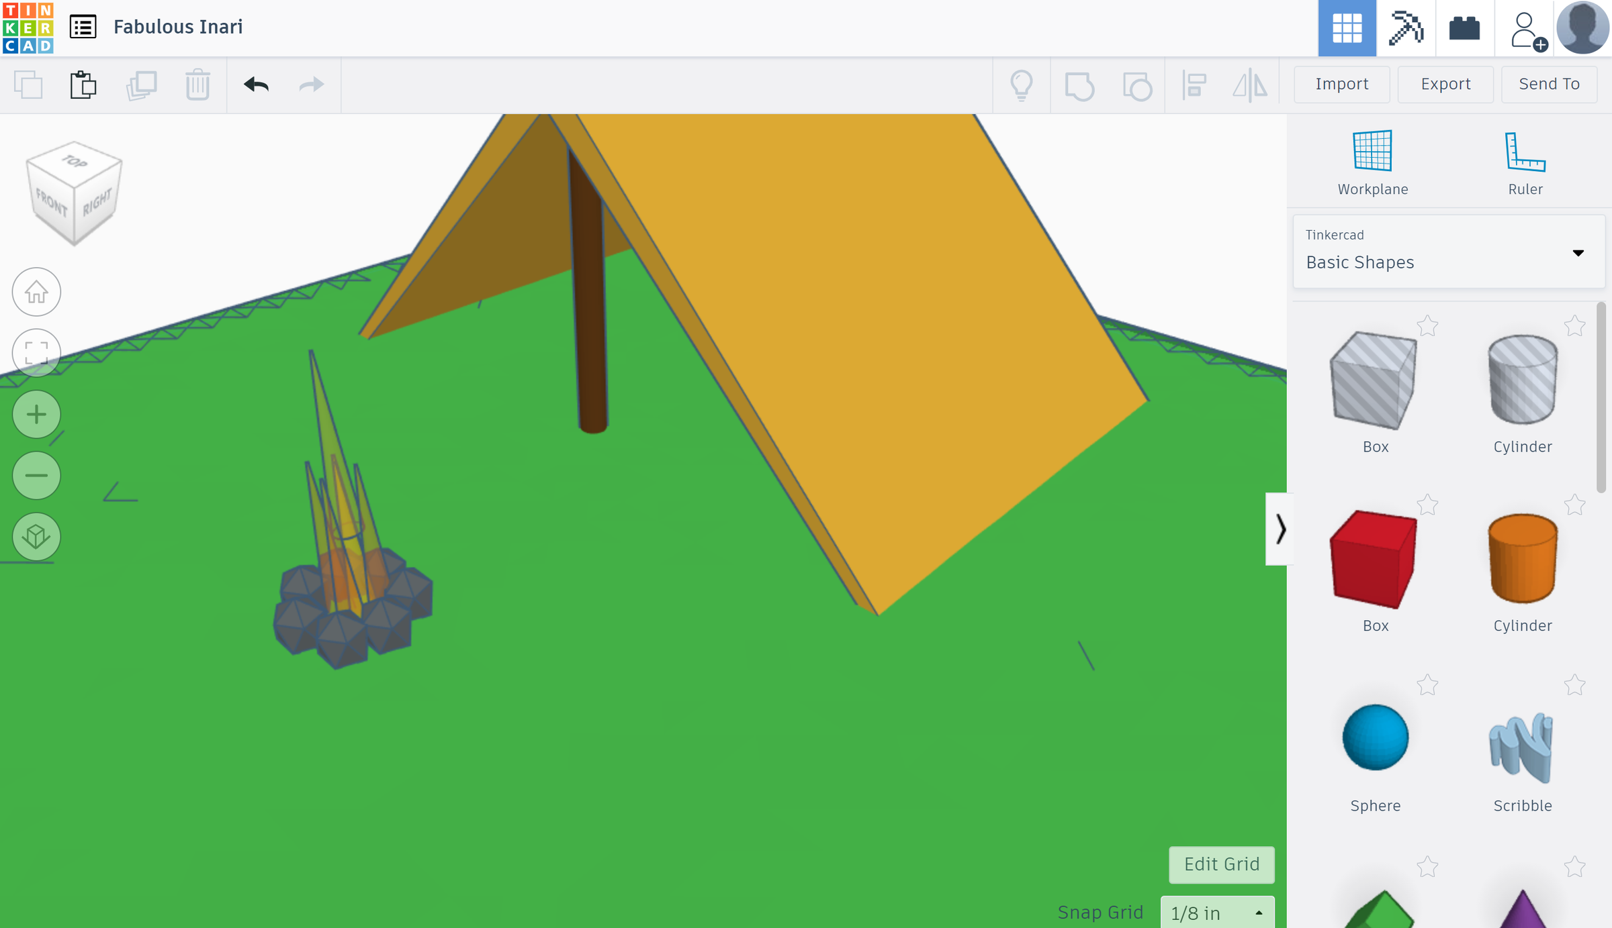Click the Mirror/Flip icon

[x=1249, y=85]
